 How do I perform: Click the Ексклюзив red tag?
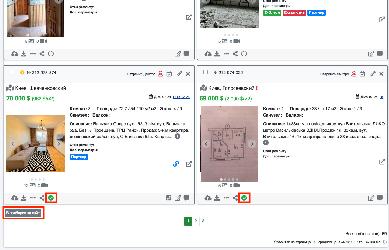pyautogui.click(x=294, y=13)
